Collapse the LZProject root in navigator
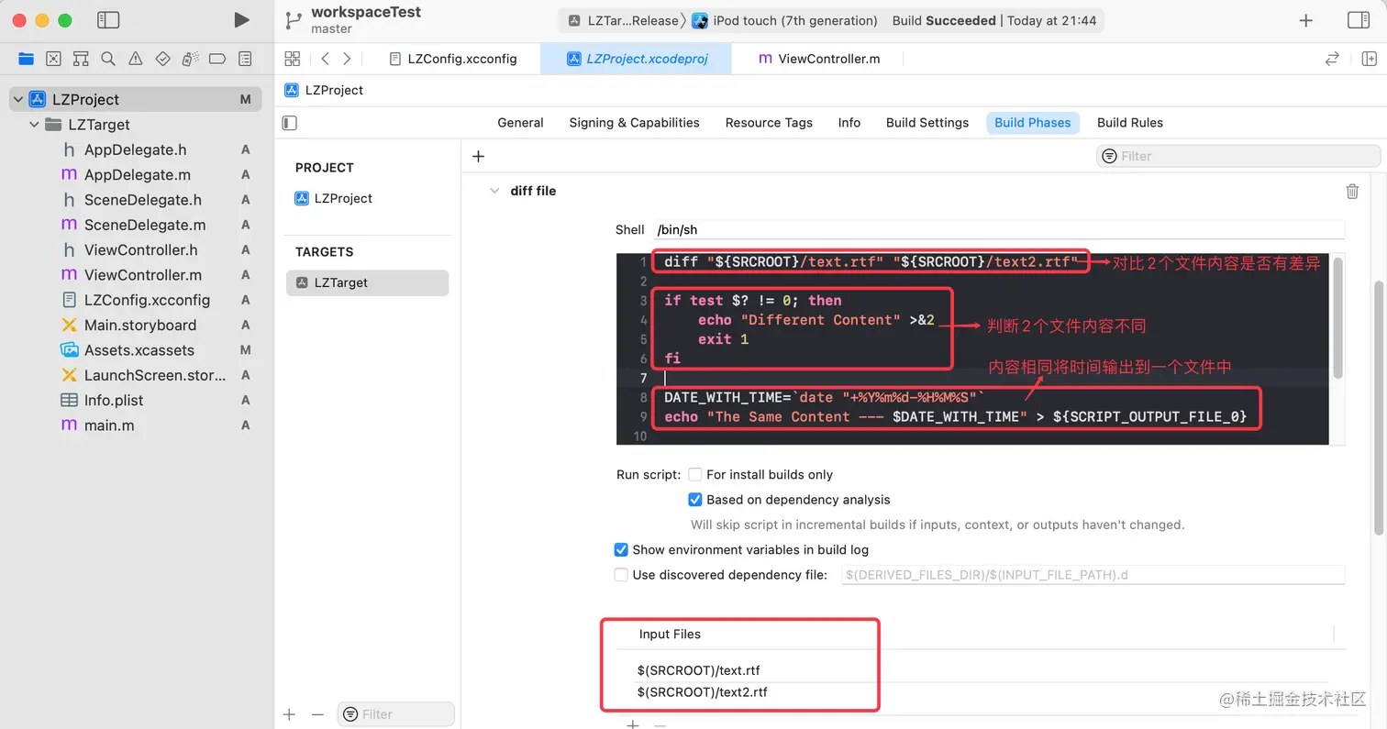The height and width of the screenshot is (729, 1387). [17, 99]
